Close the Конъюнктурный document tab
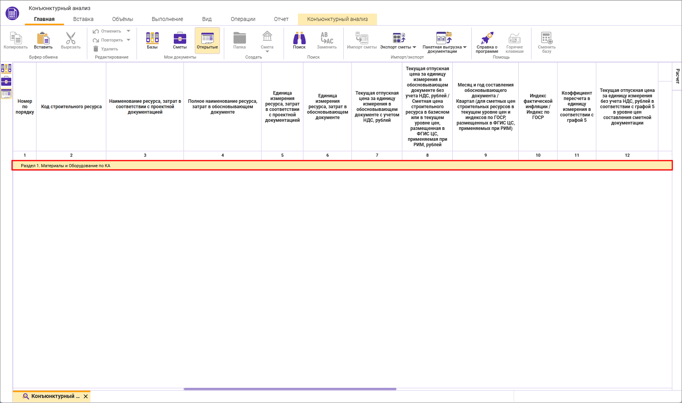This screenshot has width=682, height=403. (x=86, y=396)
